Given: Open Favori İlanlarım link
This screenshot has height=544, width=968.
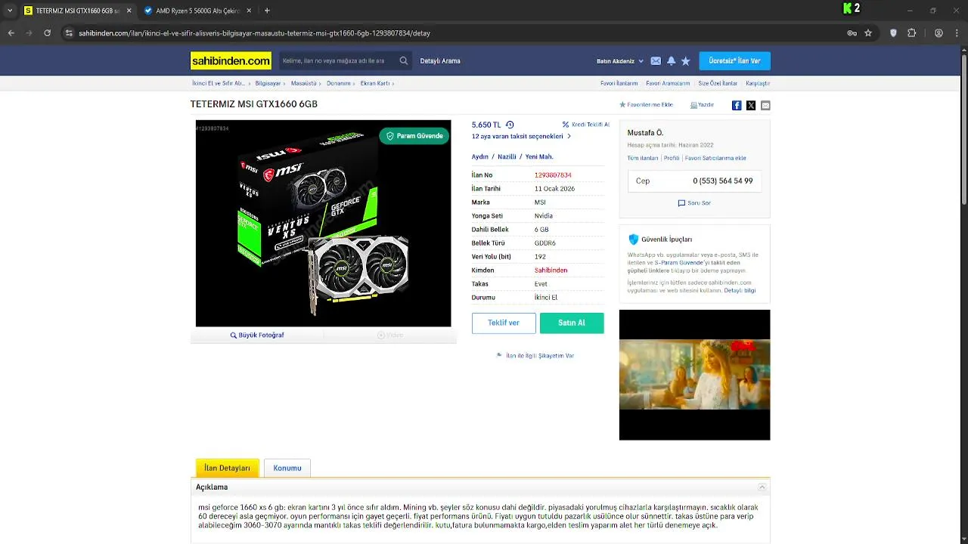Looking at the screenshot, I should pos(619,83).
